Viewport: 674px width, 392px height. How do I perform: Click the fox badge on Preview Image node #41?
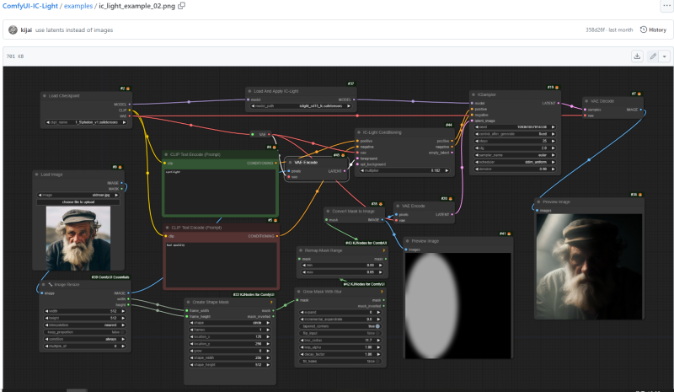click(x=509, y=234)
